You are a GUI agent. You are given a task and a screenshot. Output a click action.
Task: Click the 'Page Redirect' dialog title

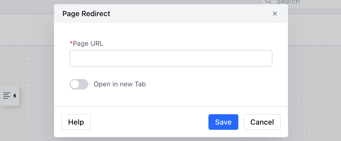coord(86,14)
